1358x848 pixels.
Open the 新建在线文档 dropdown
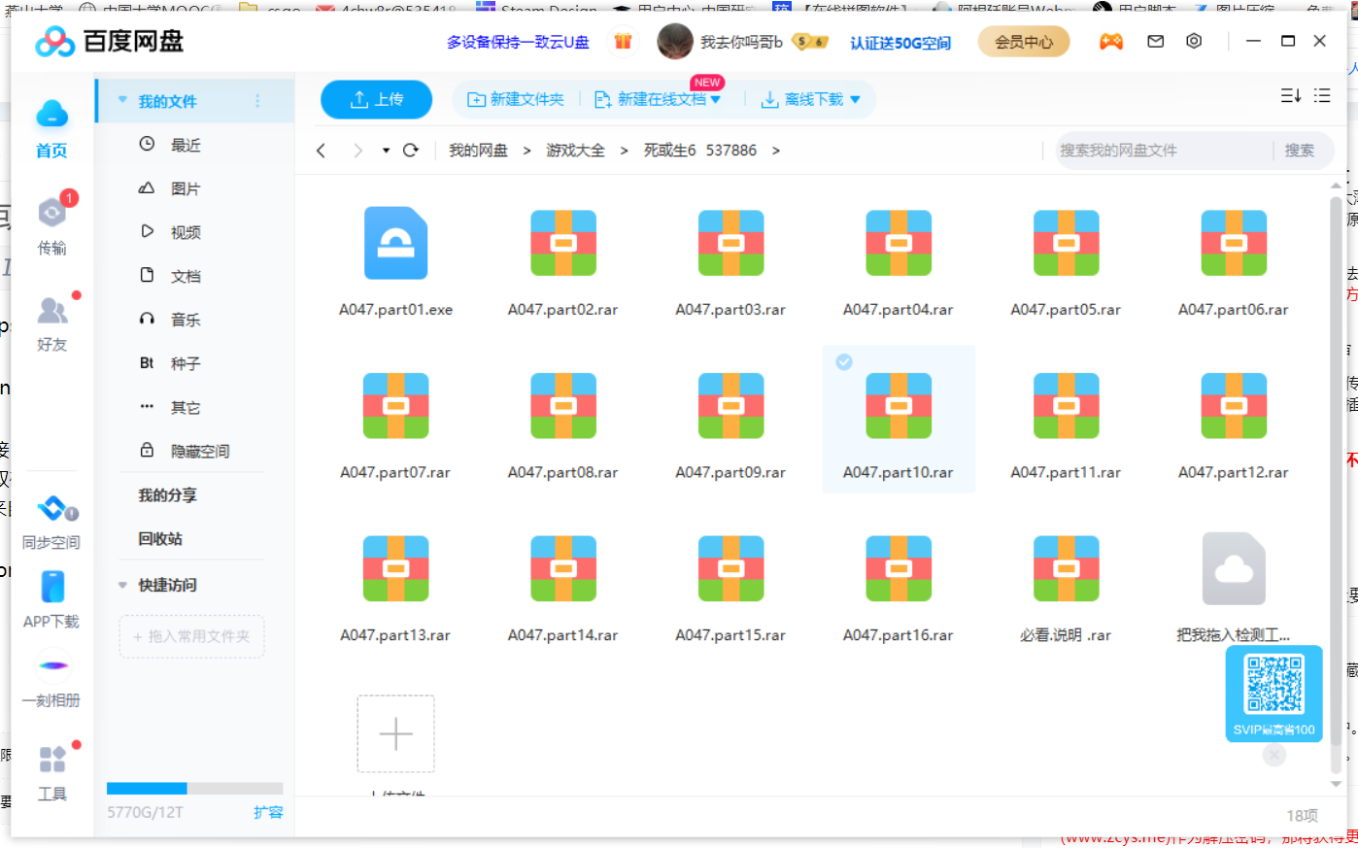coord(715,99)
